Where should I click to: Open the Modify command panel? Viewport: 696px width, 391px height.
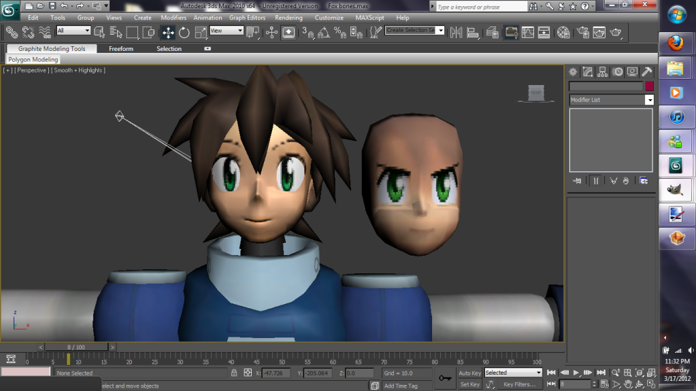pos(588,72)
